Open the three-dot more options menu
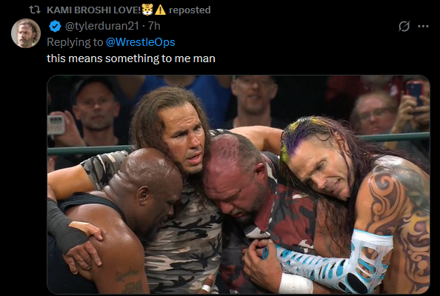The width and height of the screenshot is (440, 296). [x=423, y=27]
